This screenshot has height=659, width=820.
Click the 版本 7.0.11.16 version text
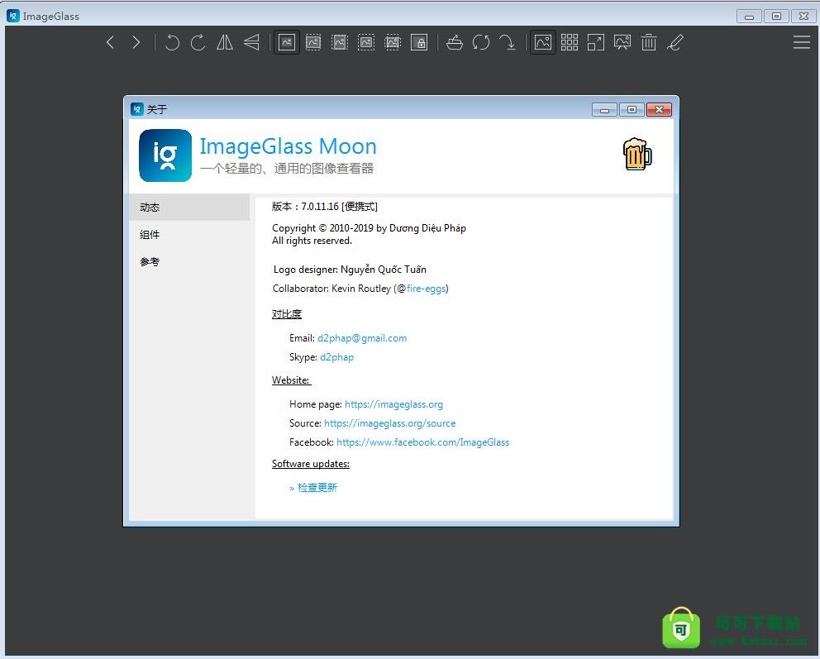click(324, 207)
